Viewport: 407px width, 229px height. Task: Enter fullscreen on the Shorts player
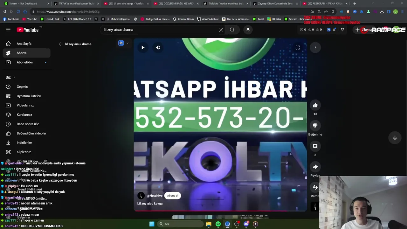point(298,47)
